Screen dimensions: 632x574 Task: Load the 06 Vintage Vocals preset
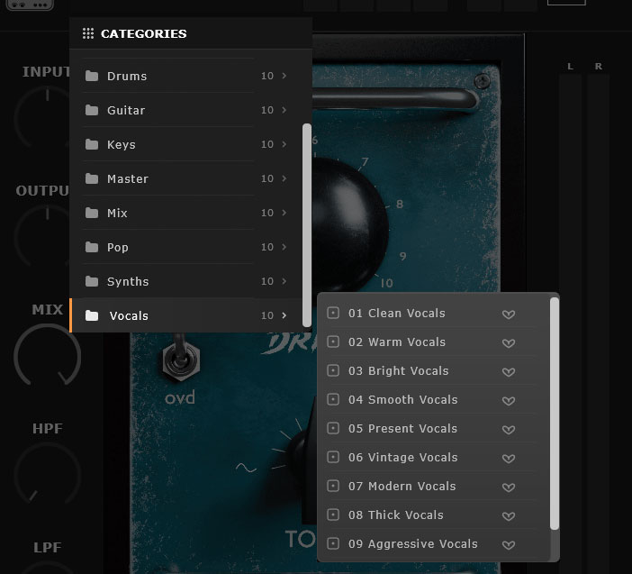pos(402,458)
